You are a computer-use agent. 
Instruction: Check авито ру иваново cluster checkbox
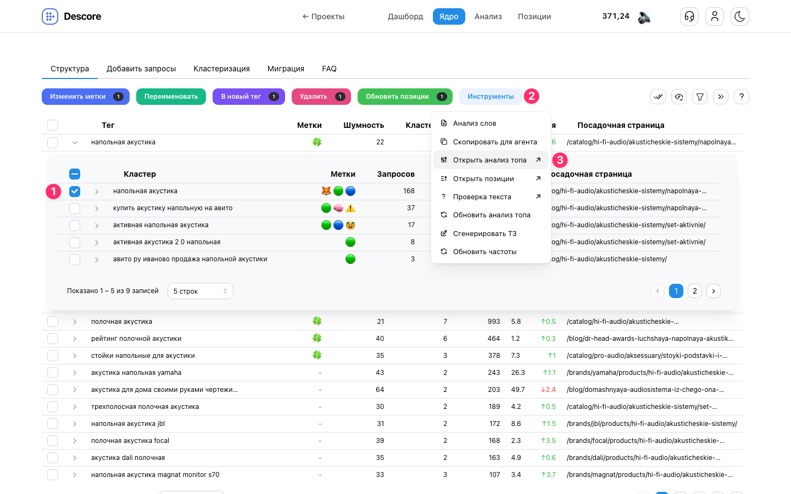75,260
